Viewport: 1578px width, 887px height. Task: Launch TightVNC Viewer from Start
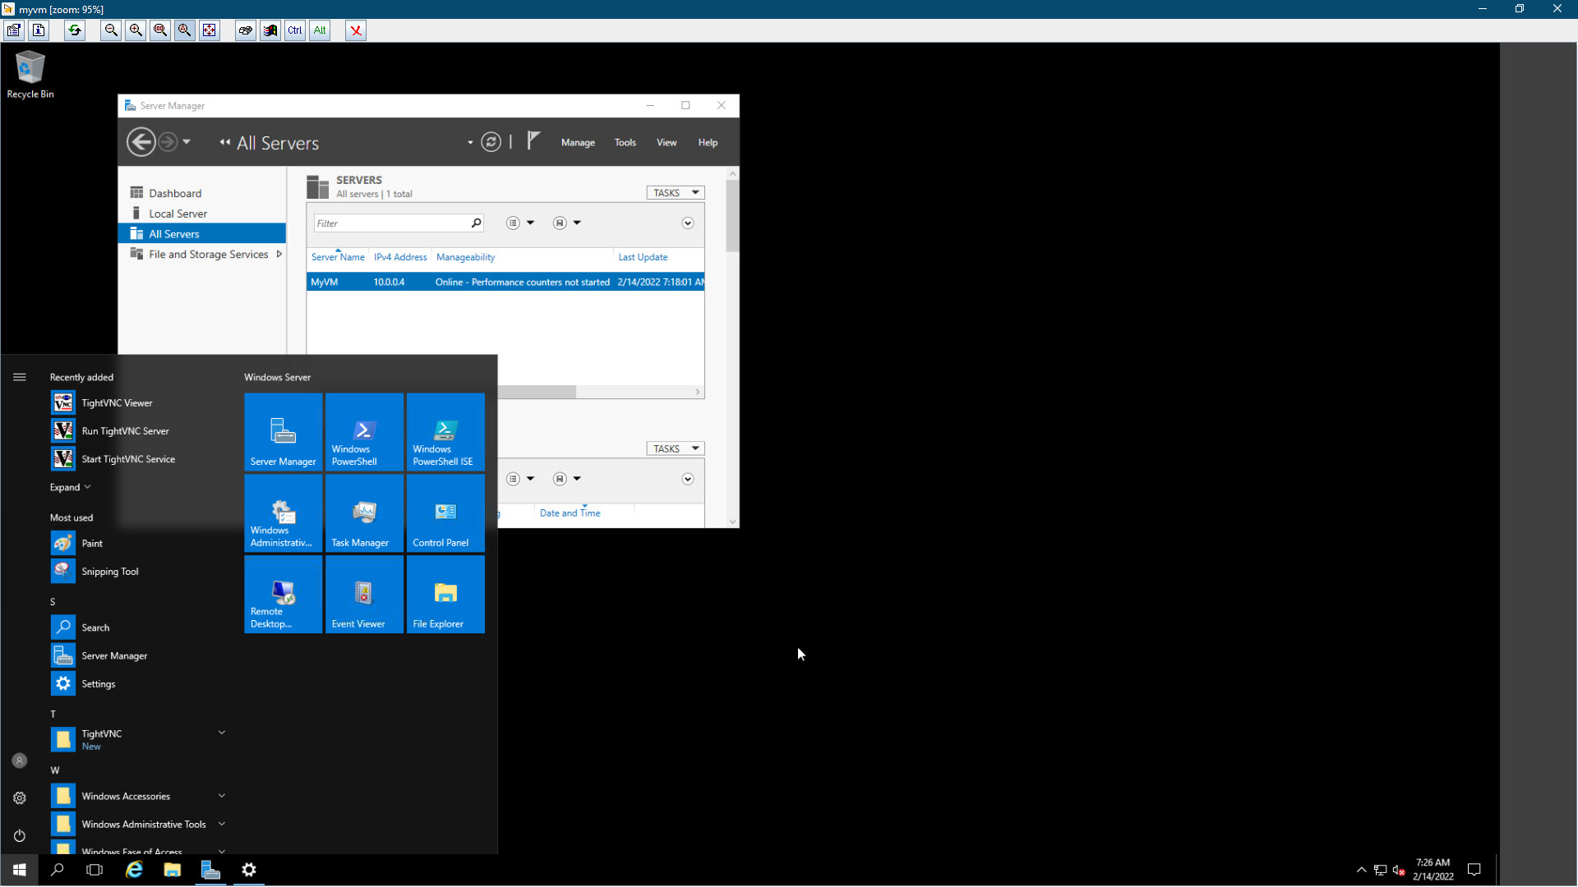coord(140,403)
